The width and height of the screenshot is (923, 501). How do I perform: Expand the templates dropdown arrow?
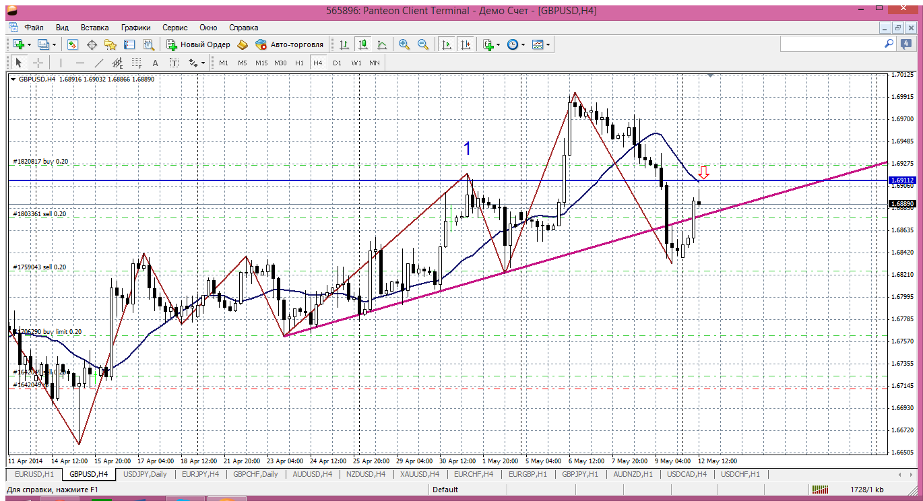click(x=548, y=44)
